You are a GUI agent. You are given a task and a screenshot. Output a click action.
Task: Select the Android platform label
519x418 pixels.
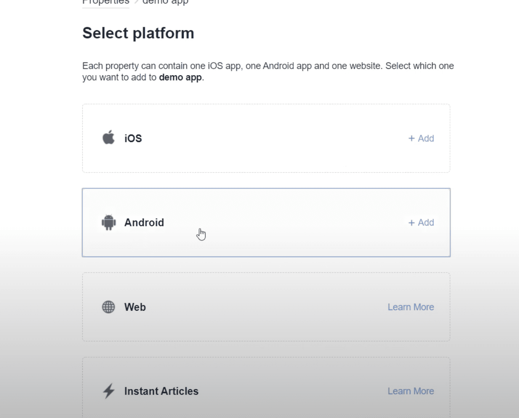click(x=144, y=223)
